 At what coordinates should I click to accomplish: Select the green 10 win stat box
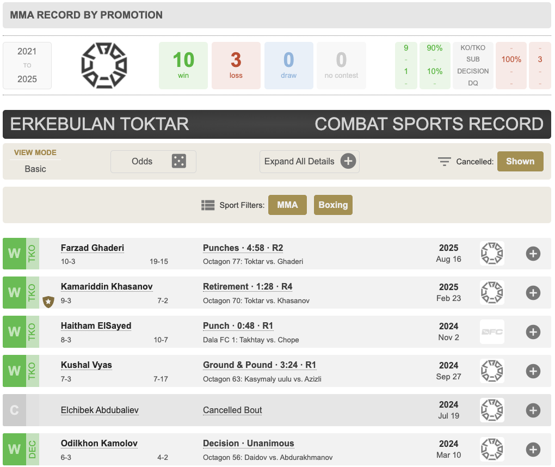183,65
